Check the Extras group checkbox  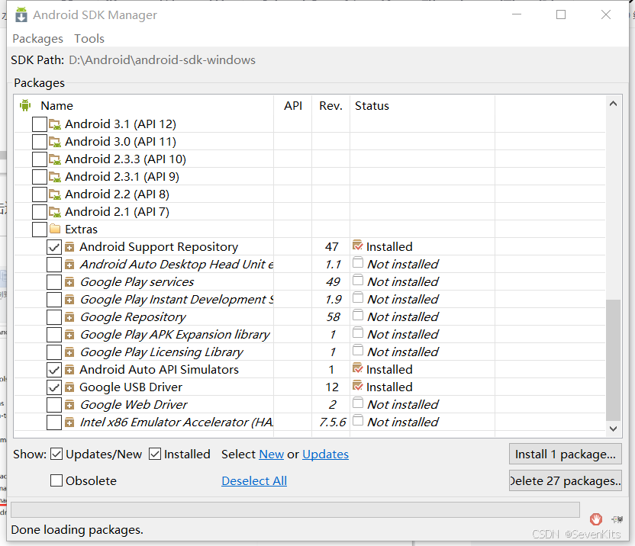point(39,229)
